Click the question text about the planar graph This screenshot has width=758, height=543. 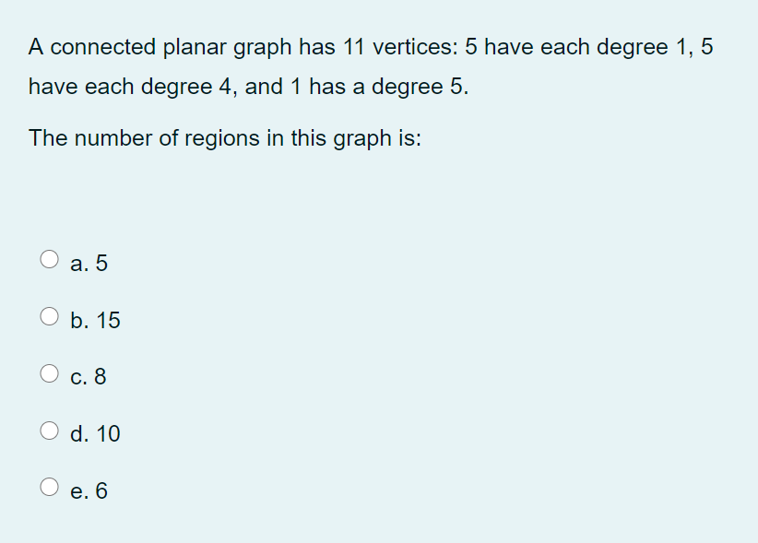tap(369, 66)
